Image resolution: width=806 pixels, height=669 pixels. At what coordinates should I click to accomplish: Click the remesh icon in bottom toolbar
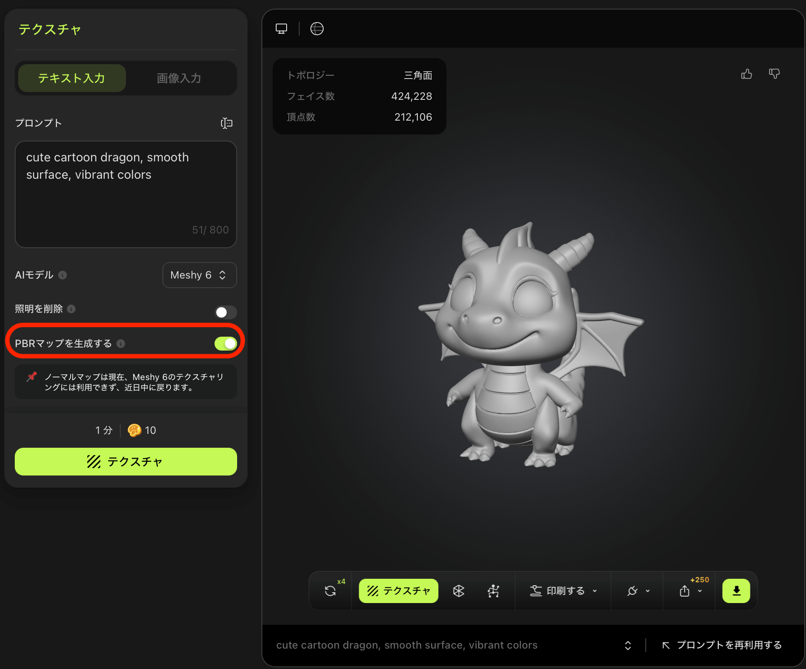[459, 591]
